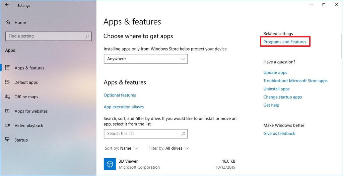Select the 3D Viewer app icon
343x176 pixels.
pos(110,164)
